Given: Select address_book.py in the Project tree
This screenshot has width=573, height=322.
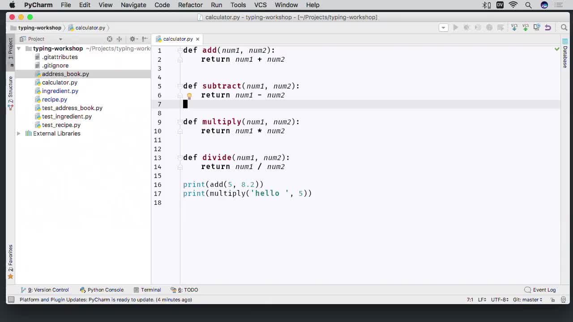Looking at the screenshot, I should (x=65, y=74).
